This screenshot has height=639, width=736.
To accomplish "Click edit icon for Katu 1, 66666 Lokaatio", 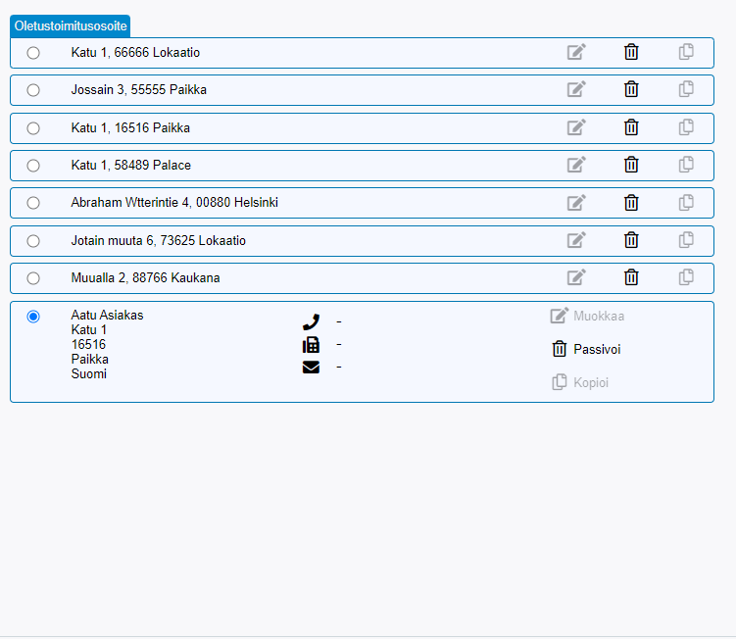I will [576, 52].
